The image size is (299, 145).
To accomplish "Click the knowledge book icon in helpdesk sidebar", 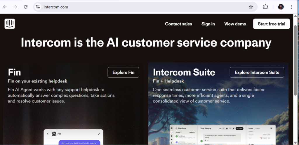I will click(172, 139).
